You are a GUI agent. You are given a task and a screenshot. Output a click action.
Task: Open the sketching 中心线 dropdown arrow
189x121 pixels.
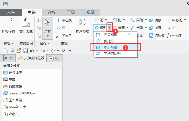[x=185, y=20]
